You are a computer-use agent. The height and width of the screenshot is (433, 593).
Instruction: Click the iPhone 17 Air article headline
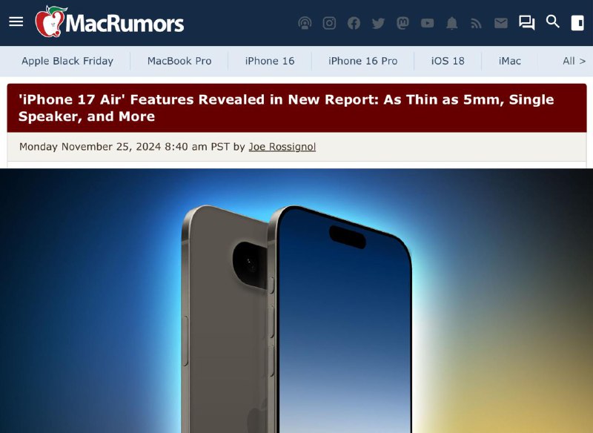click(x=286, y=108)
